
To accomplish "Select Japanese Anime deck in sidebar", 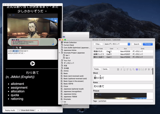I will (70, 50).
